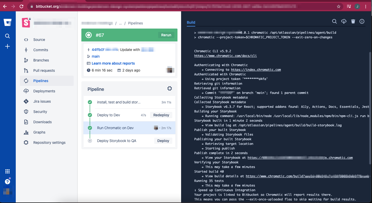The height and width of the screenshot is (203, 372).
Task: Open chromatic.com/docs/cli link in log
Action: (226, 56)
